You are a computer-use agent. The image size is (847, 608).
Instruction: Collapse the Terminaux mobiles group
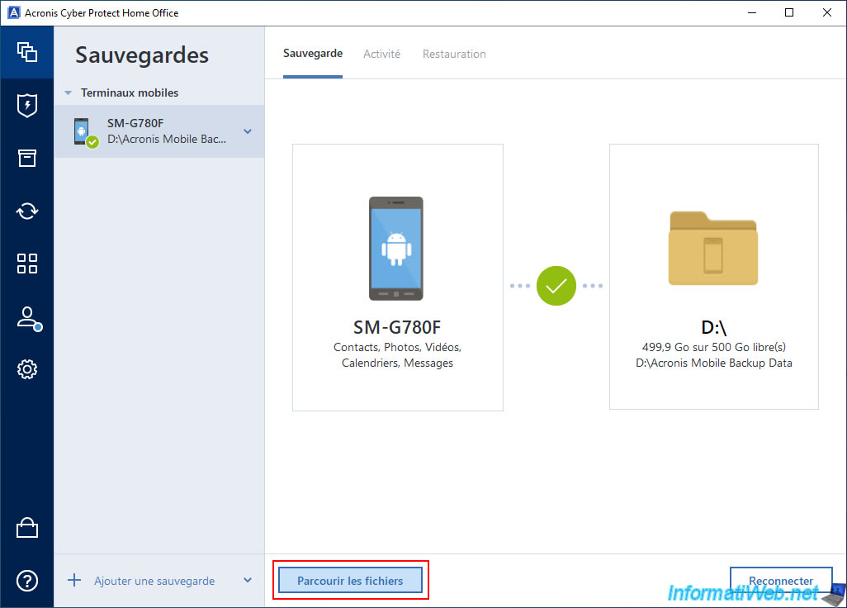click(x=68, y=93)
